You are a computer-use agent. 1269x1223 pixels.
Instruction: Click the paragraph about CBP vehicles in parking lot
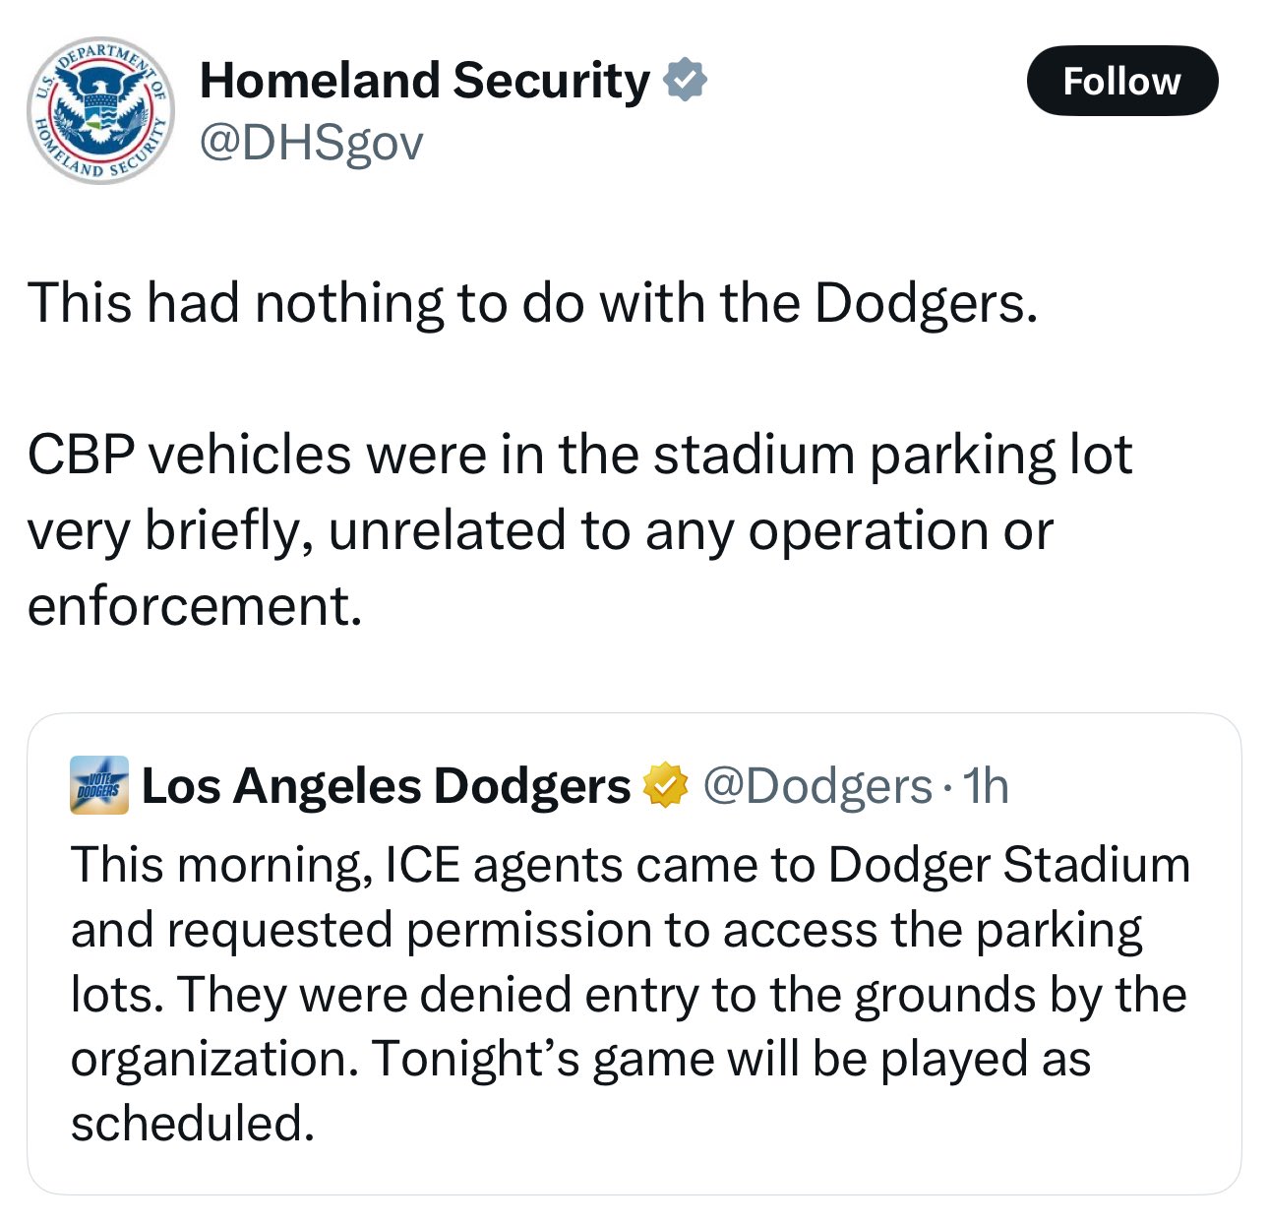(579, 530)
